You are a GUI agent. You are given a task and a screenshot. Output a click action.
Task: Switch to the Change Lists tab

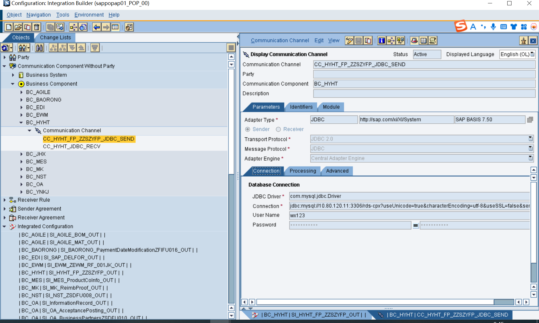tap(55, 38)
